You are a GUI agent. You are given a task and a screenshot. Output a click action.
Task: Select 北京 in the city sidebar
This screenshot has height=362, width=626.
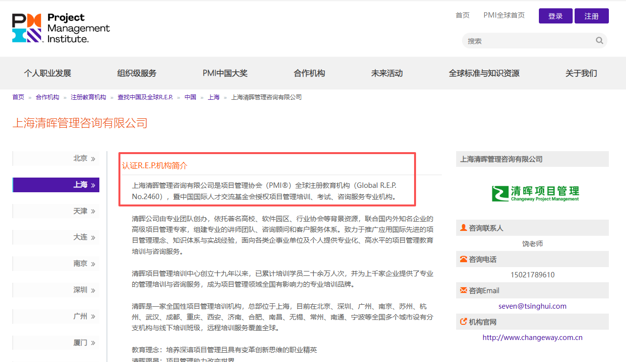click(x=56, y=158)
